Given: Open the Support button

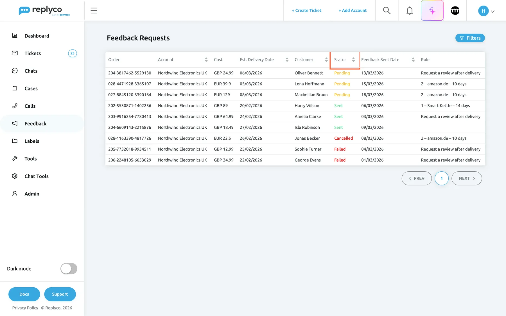Looking at the screenshot, I should [60, 294].
